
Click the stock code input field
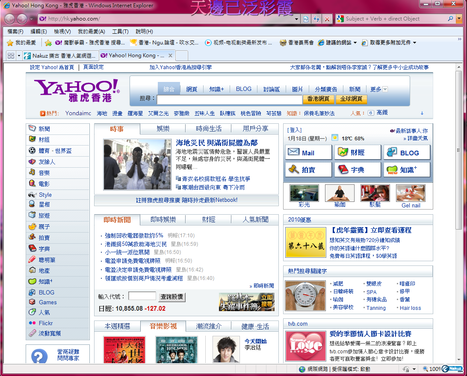click(142, 296)
